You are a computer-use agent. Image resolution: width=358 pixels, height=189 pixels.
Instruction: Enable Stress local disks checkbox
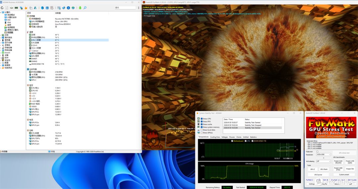pos(202,130)
